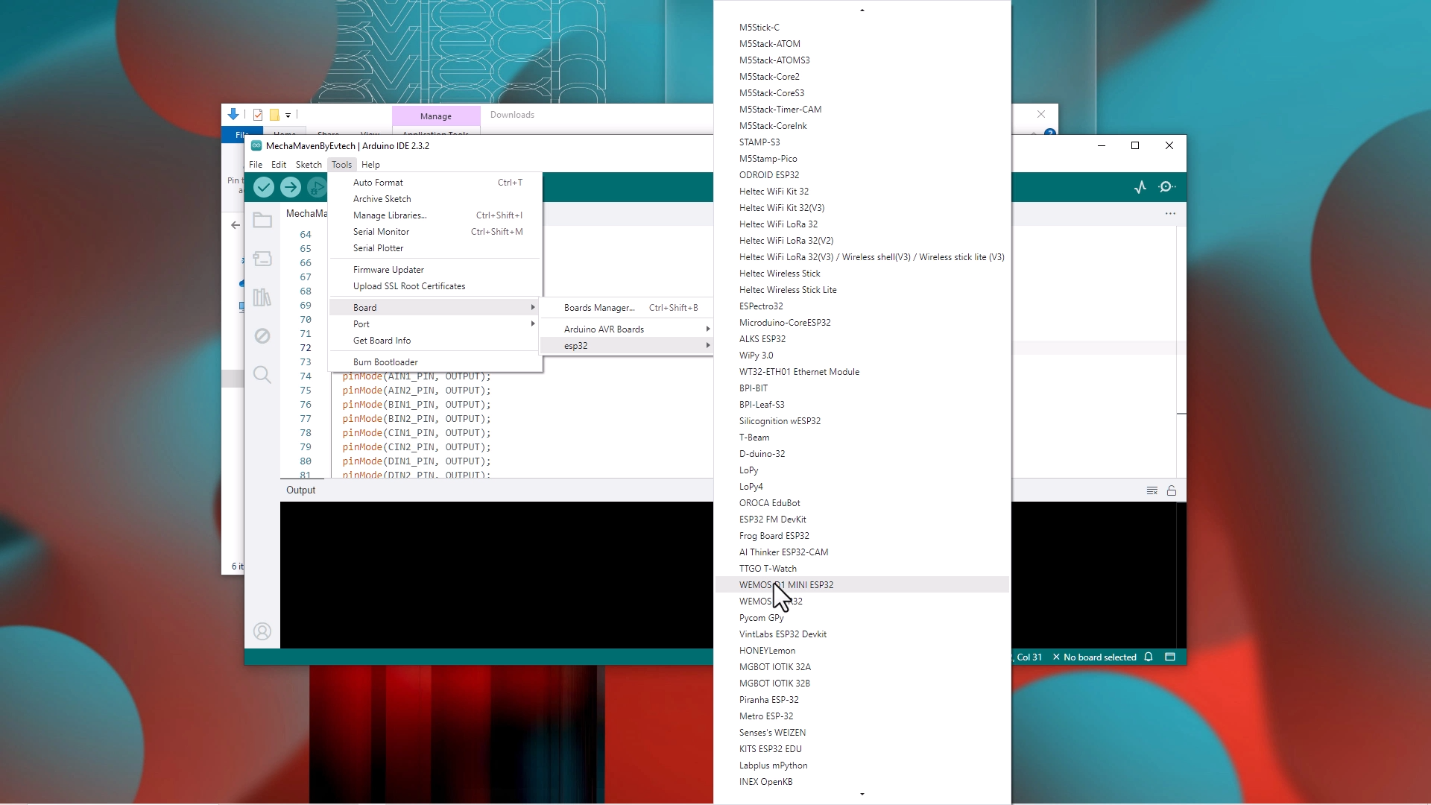Click the MechaMa sketch editor tab
This screenshot has height=805, width=1431.
(306, 213)
